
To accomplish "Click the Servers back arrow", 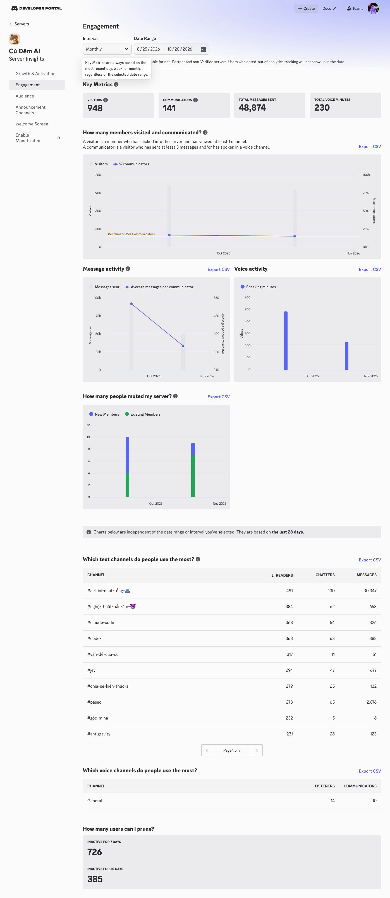I will 11,24.
